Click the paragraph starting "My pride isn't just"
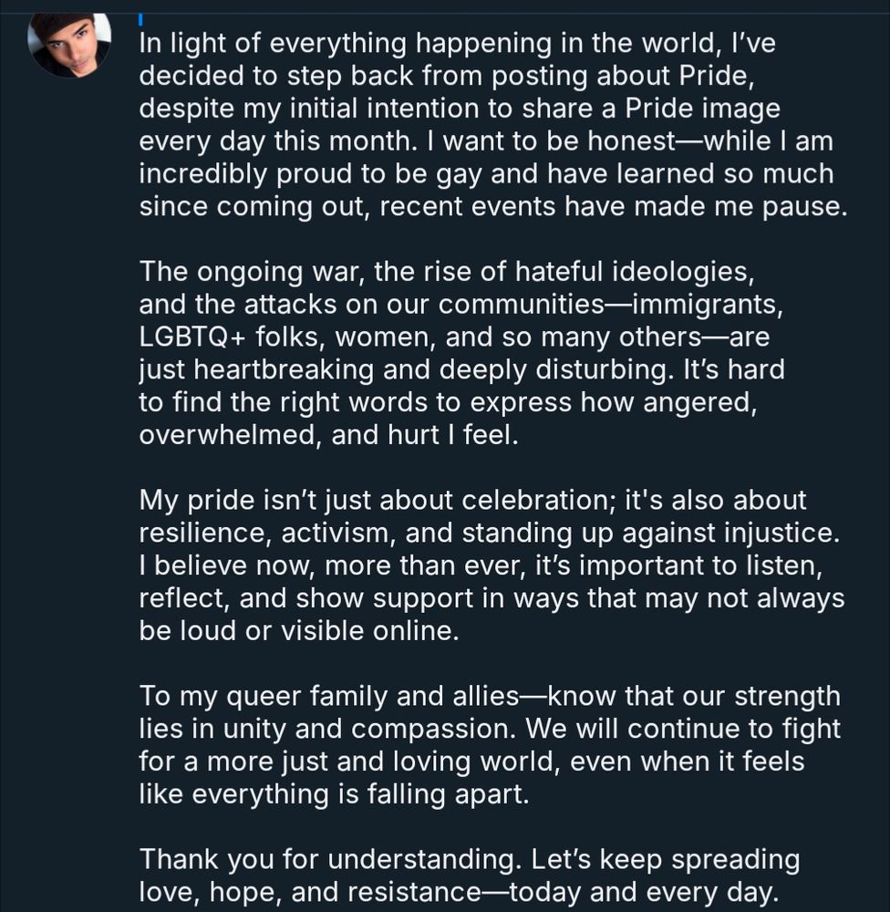 (x=492, y=565)
